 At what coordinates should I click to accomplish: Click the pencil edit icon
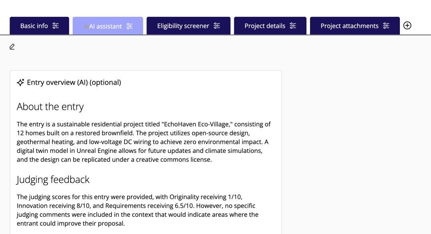coord(12,47)
